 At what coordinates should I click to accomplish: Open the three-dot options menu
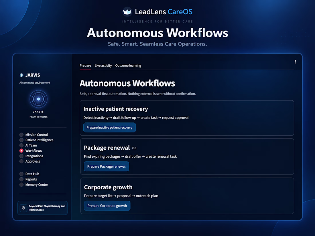(295, 62)
